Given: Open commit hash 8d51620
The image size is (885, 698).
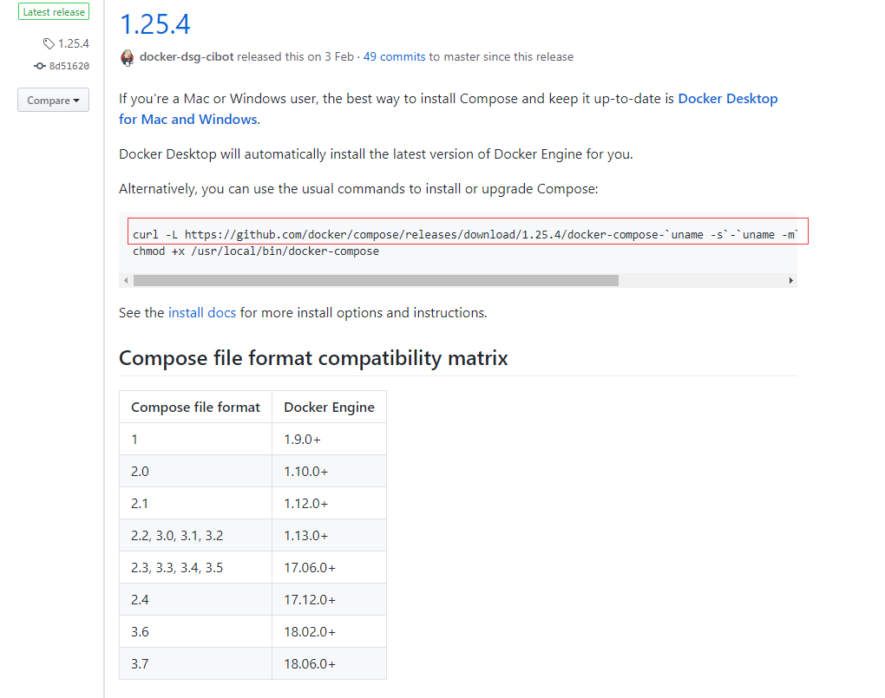Looking at the screenshot, I should (69, 66).
